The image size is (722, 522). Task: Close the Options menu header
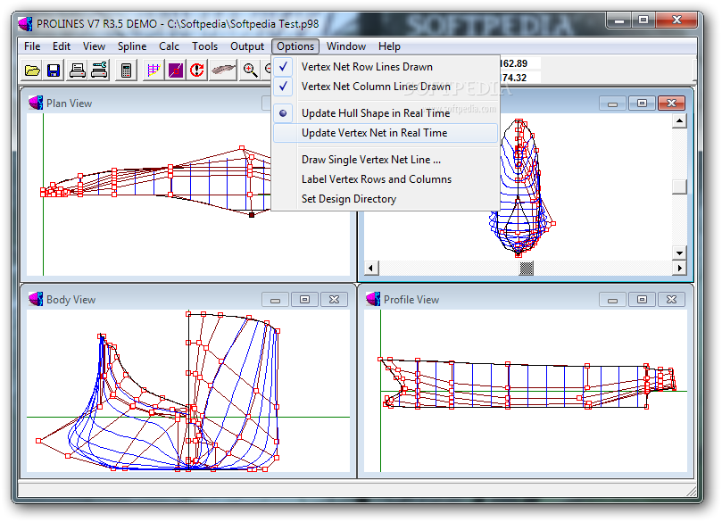tap(295, 46)
